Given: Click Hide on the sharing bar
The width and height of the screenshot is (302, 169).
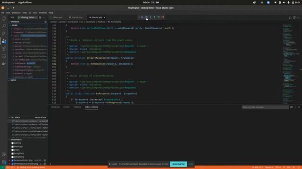Looking at the screenshot, I should [x=191, y=164].
